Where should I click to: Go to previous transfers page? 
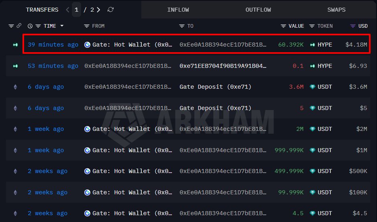click(67, 10)
